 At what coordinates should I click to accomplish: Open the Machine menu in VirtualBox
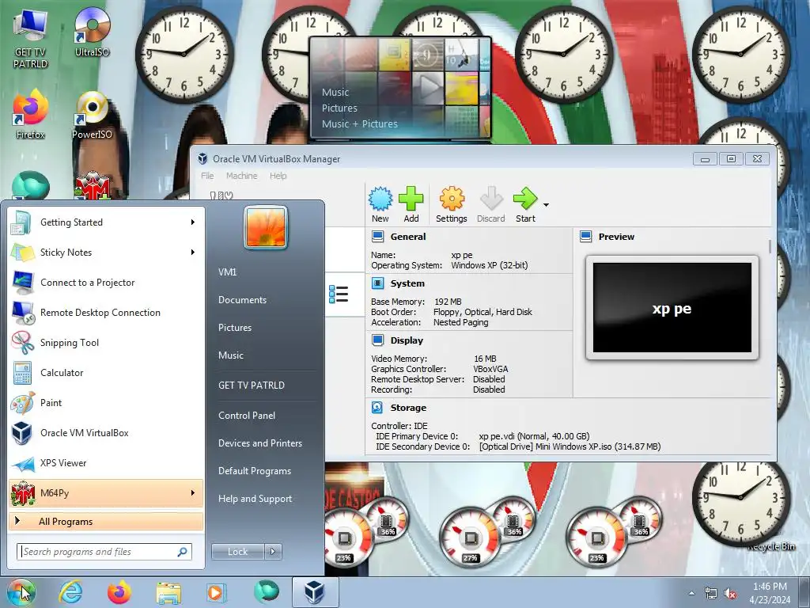(x=241, y=176)
